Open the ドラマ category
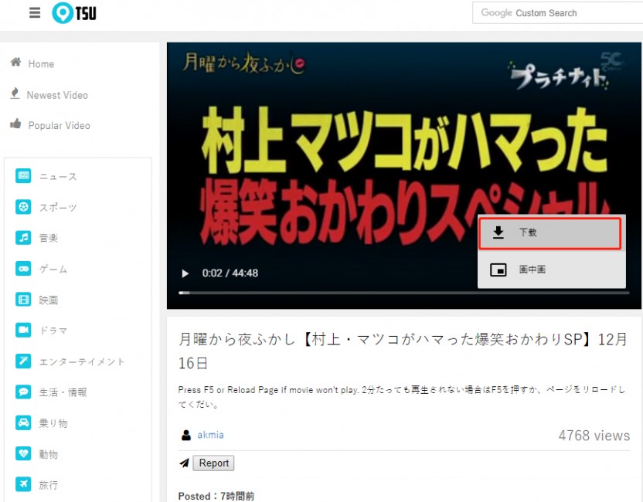The height and width of the screenshot is (502, 643). tap(53, 331)
